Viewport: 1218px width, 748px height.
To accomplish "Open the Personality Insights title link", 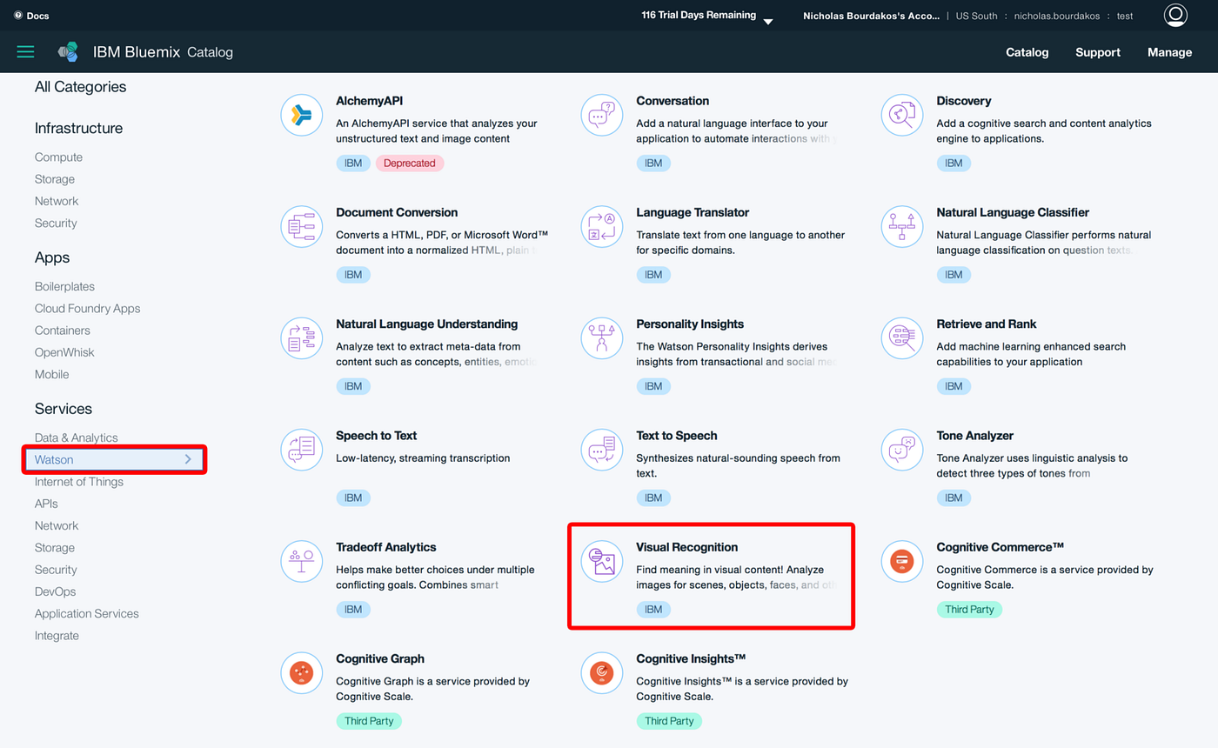I will pos(691,324).
